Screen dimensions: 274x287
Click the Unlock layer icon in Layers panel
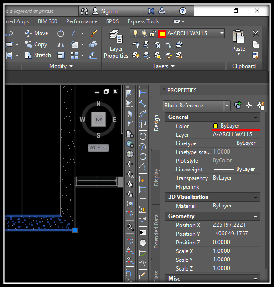pos(169,55)
